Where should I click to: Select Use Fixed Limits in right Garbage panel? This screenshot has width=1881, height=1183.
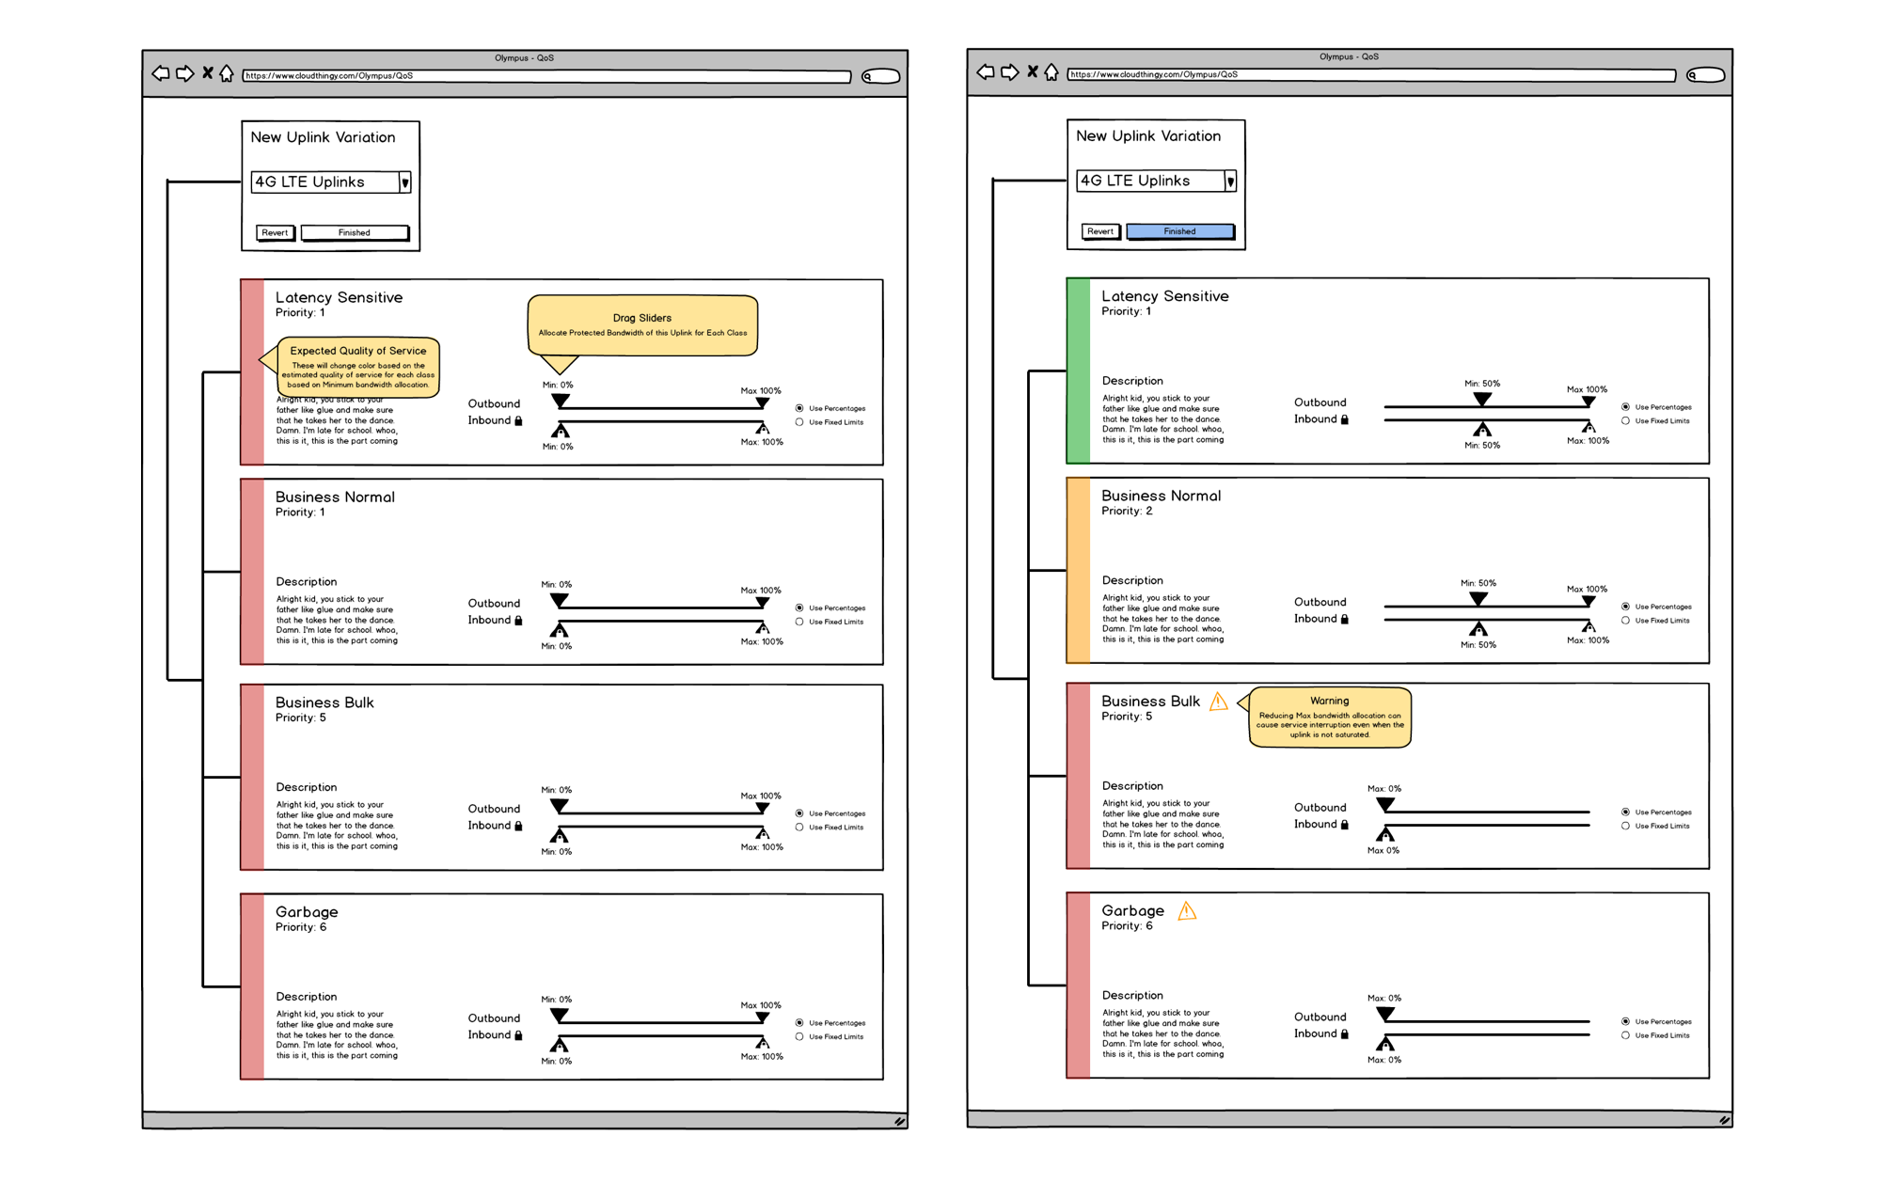[1625, 1035]
